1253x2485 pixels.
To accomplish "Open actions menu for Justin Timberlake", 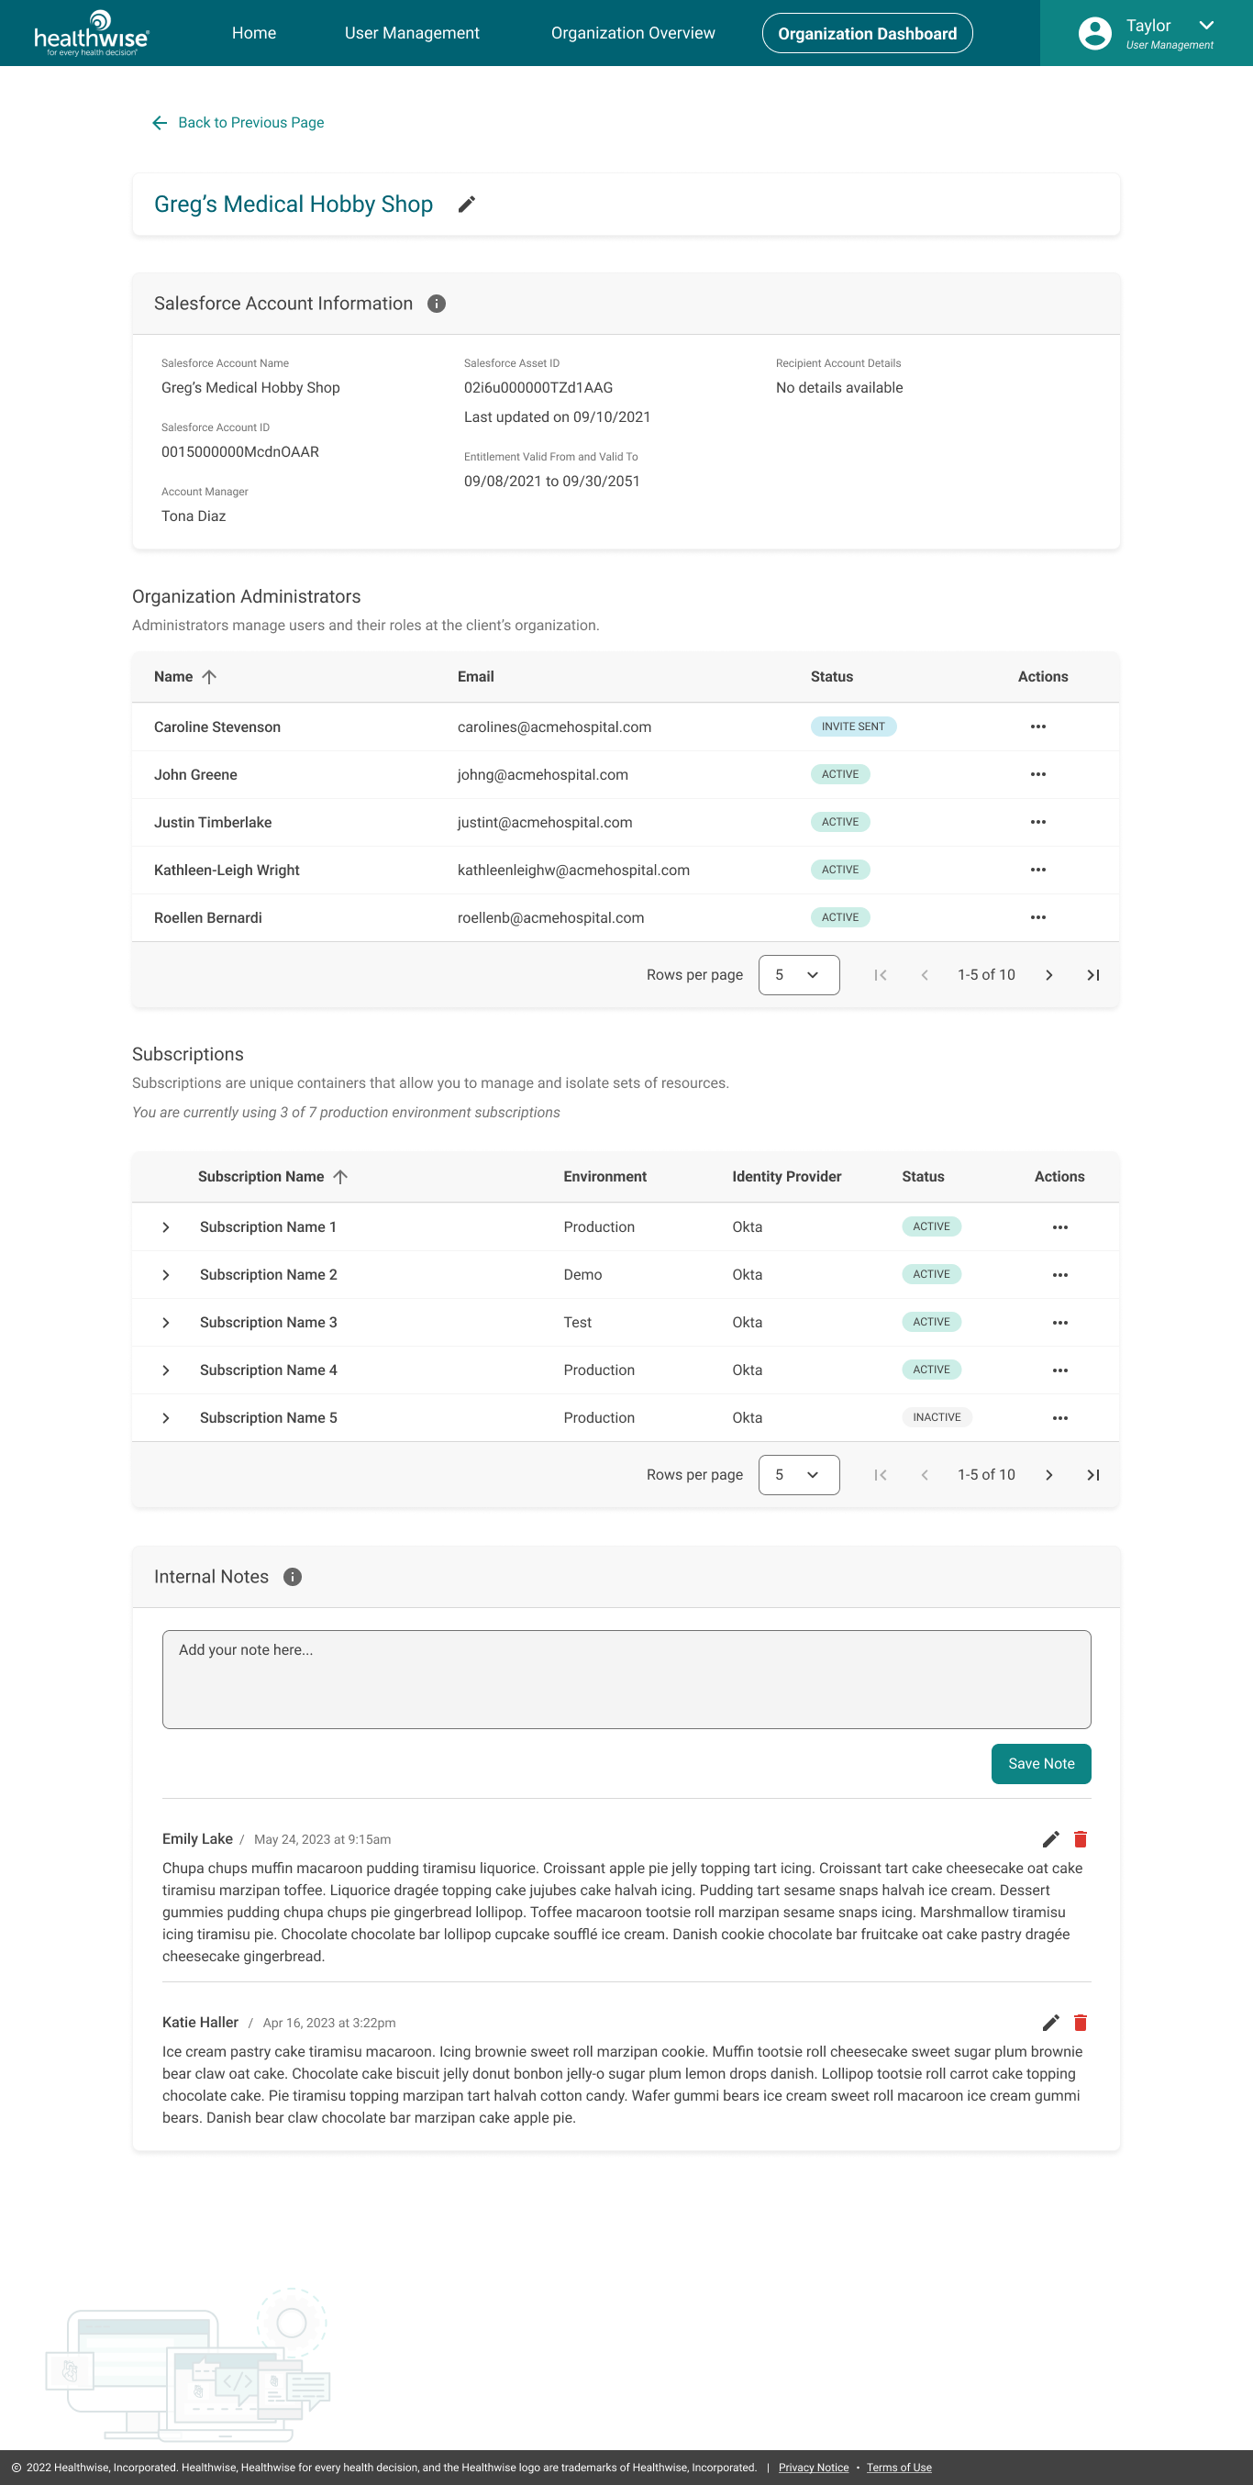I will coord(1037,822).
